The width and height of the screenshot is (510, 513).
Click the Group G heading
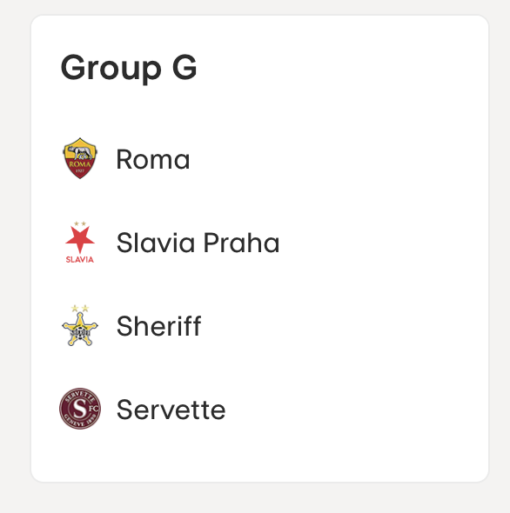coord(129,69)
